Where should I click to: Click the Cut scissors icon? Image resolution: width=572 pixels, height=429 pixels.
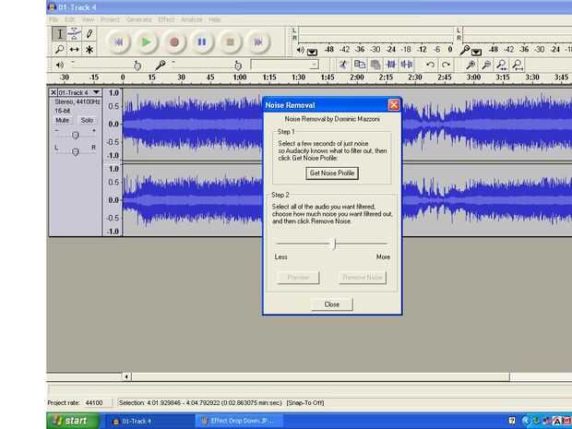pyautogui.click(x=343, y=65)
